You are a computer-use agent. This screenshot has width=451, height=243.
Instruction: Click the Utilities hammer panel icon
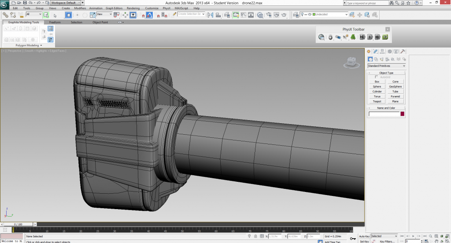pyautogui.click(x=403, y=52)
